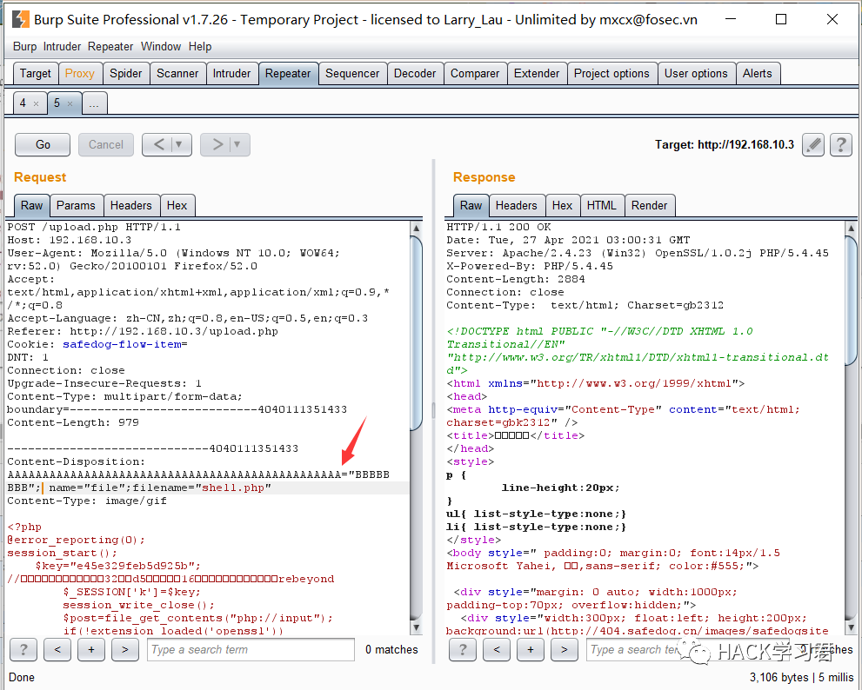Click the filename "shell.php" in the request
This screenshot has width=862, height=690.
[x=233, y=488]
